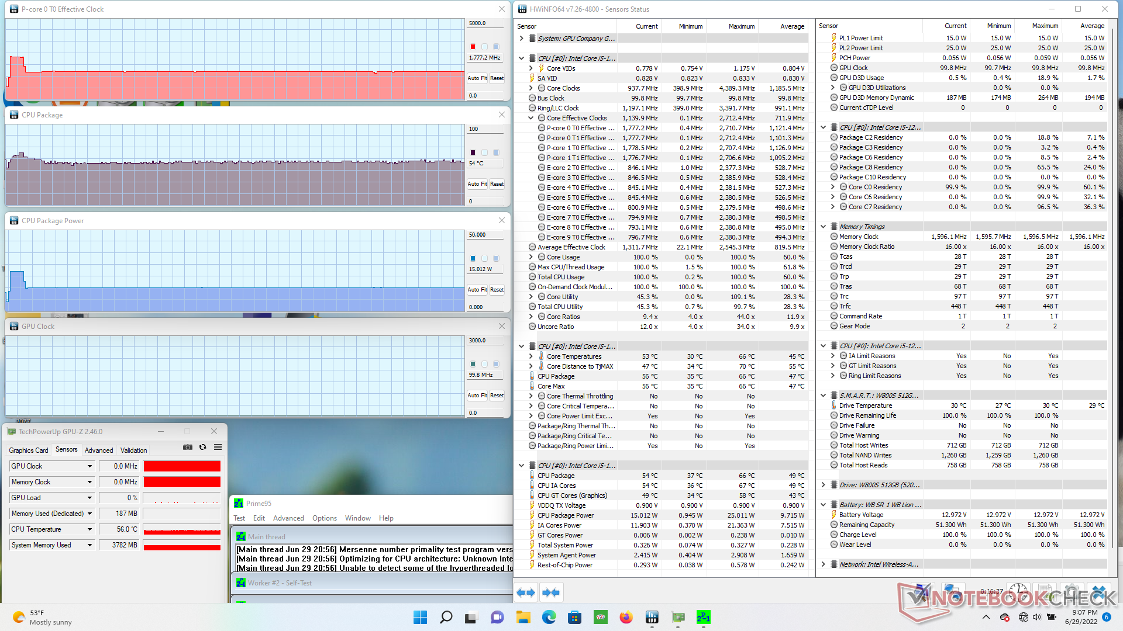Open the Prime95 Options menu
This screenshot has height=631, width=1123.
pos(324,518)
